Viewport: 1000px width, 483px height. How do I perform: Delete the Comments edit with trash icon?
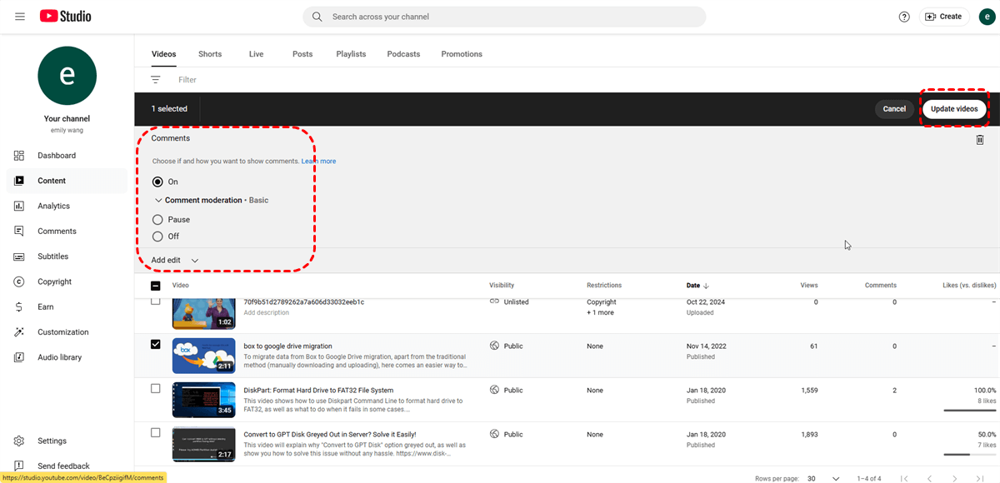pos(980,140)
